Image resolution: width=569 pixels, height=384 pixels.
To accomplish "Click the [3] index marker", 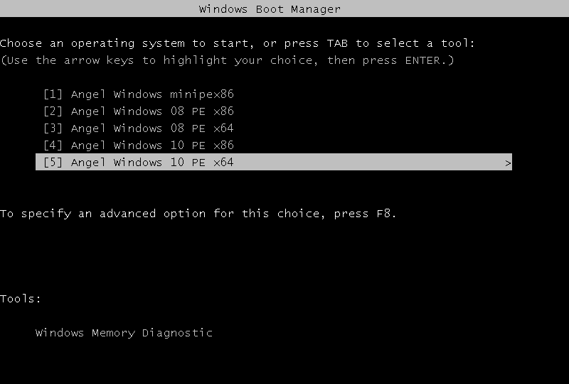I will pyautogui.click(x=53, y=128).
